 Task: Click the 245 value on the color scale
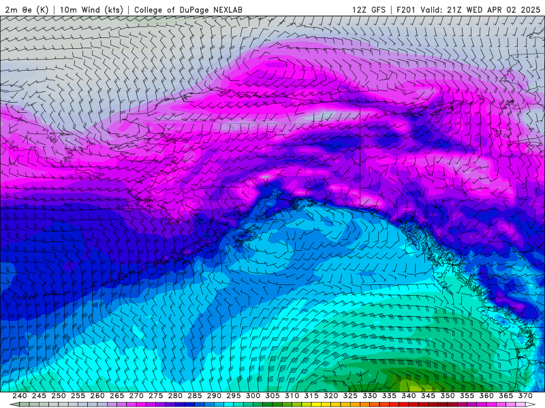click(39, 396)
